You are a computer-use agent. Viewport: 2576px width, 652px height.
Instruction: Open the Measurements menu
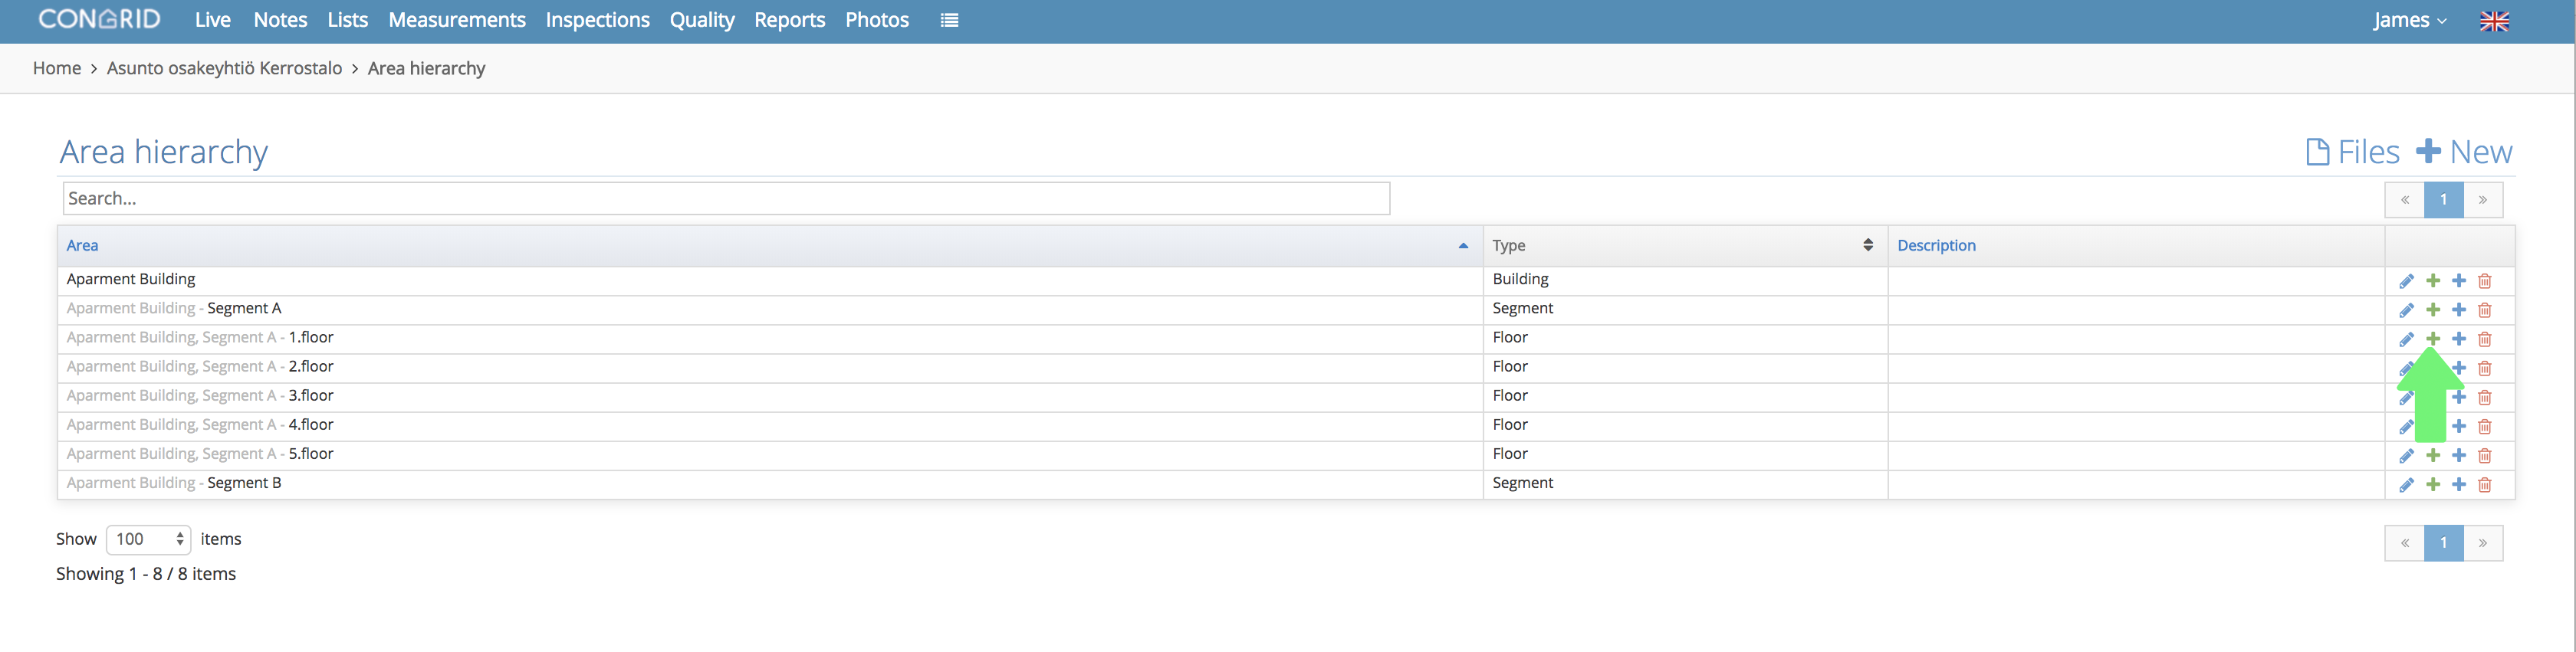[457, 20]
